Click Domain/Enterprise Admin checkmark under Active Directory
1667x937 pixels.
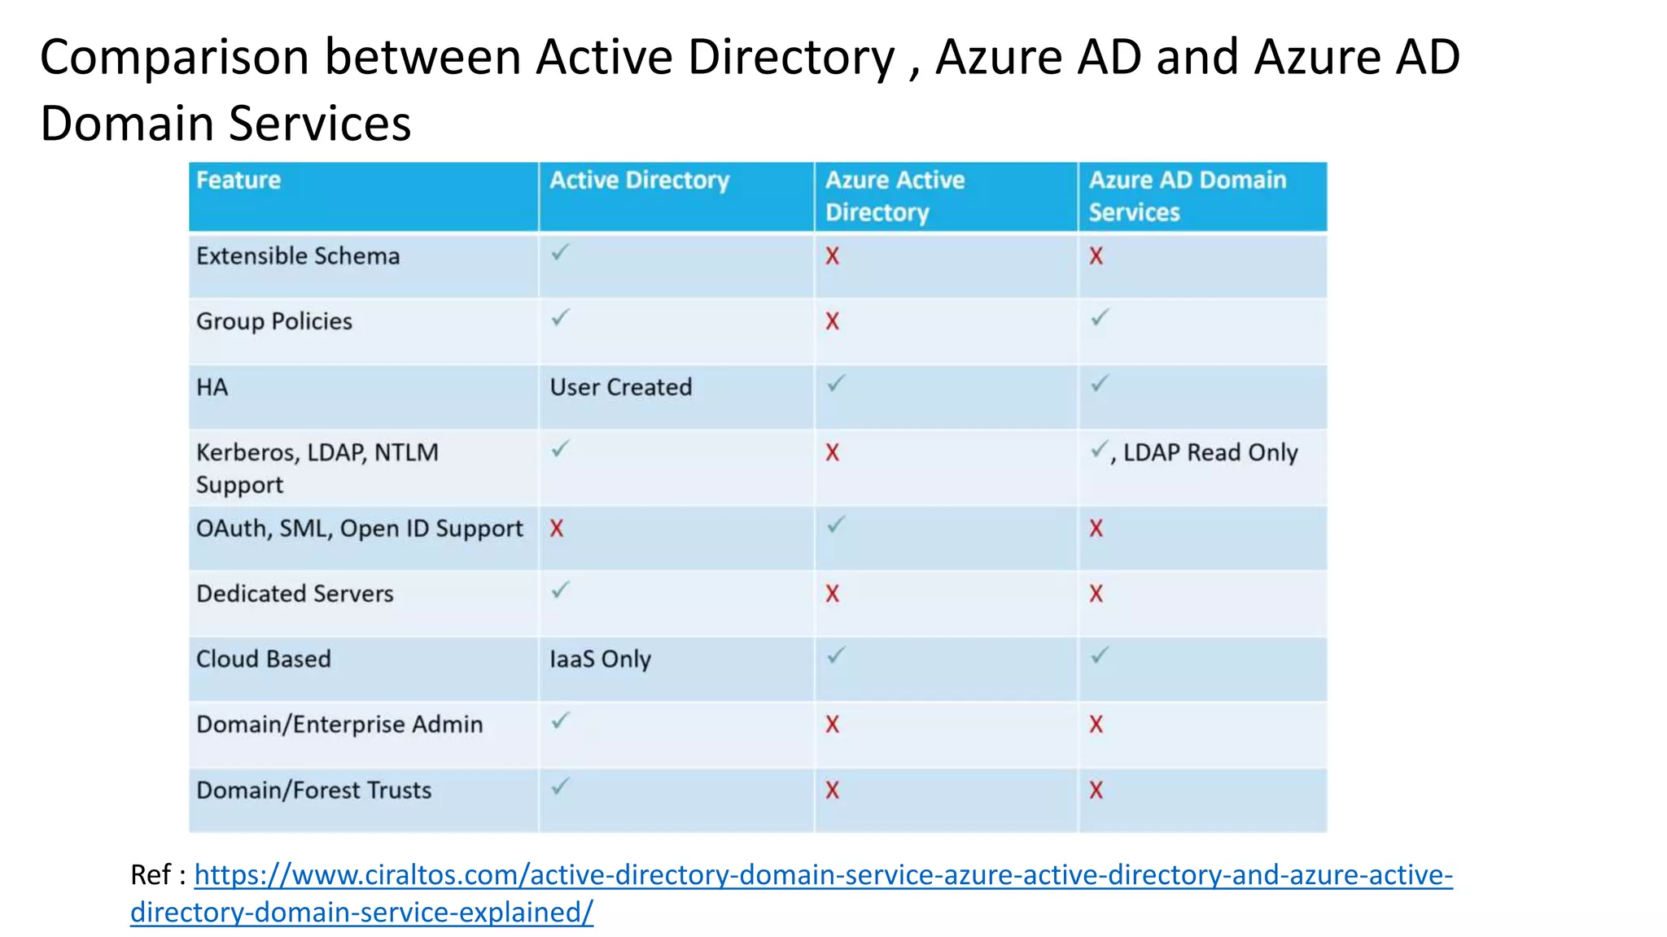point(560,721)
